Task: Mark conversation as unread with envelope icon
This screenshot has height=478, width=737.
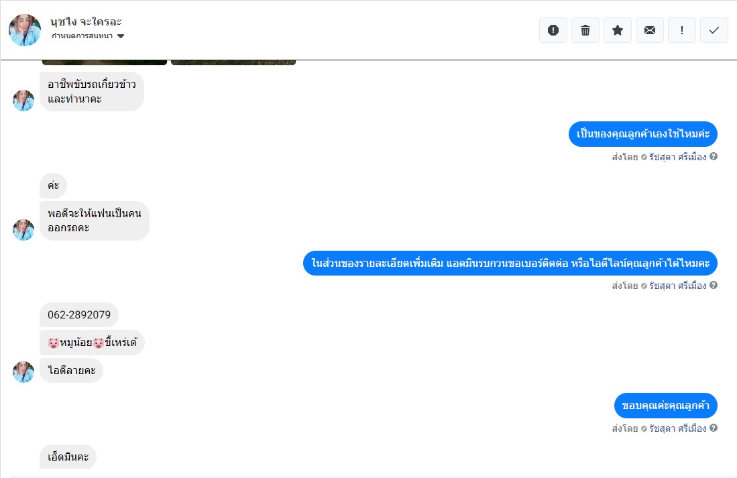Action: pyautogui.click(x=650, y=30)
